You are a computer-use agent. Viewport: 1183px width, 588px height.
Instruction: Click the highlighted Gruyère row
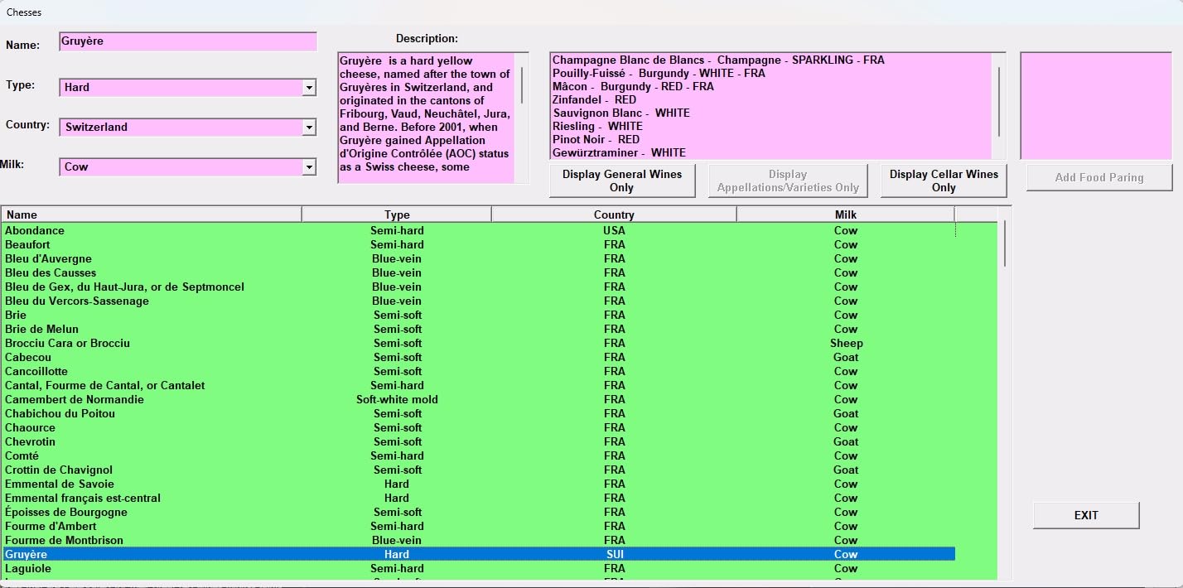[479, 554]
